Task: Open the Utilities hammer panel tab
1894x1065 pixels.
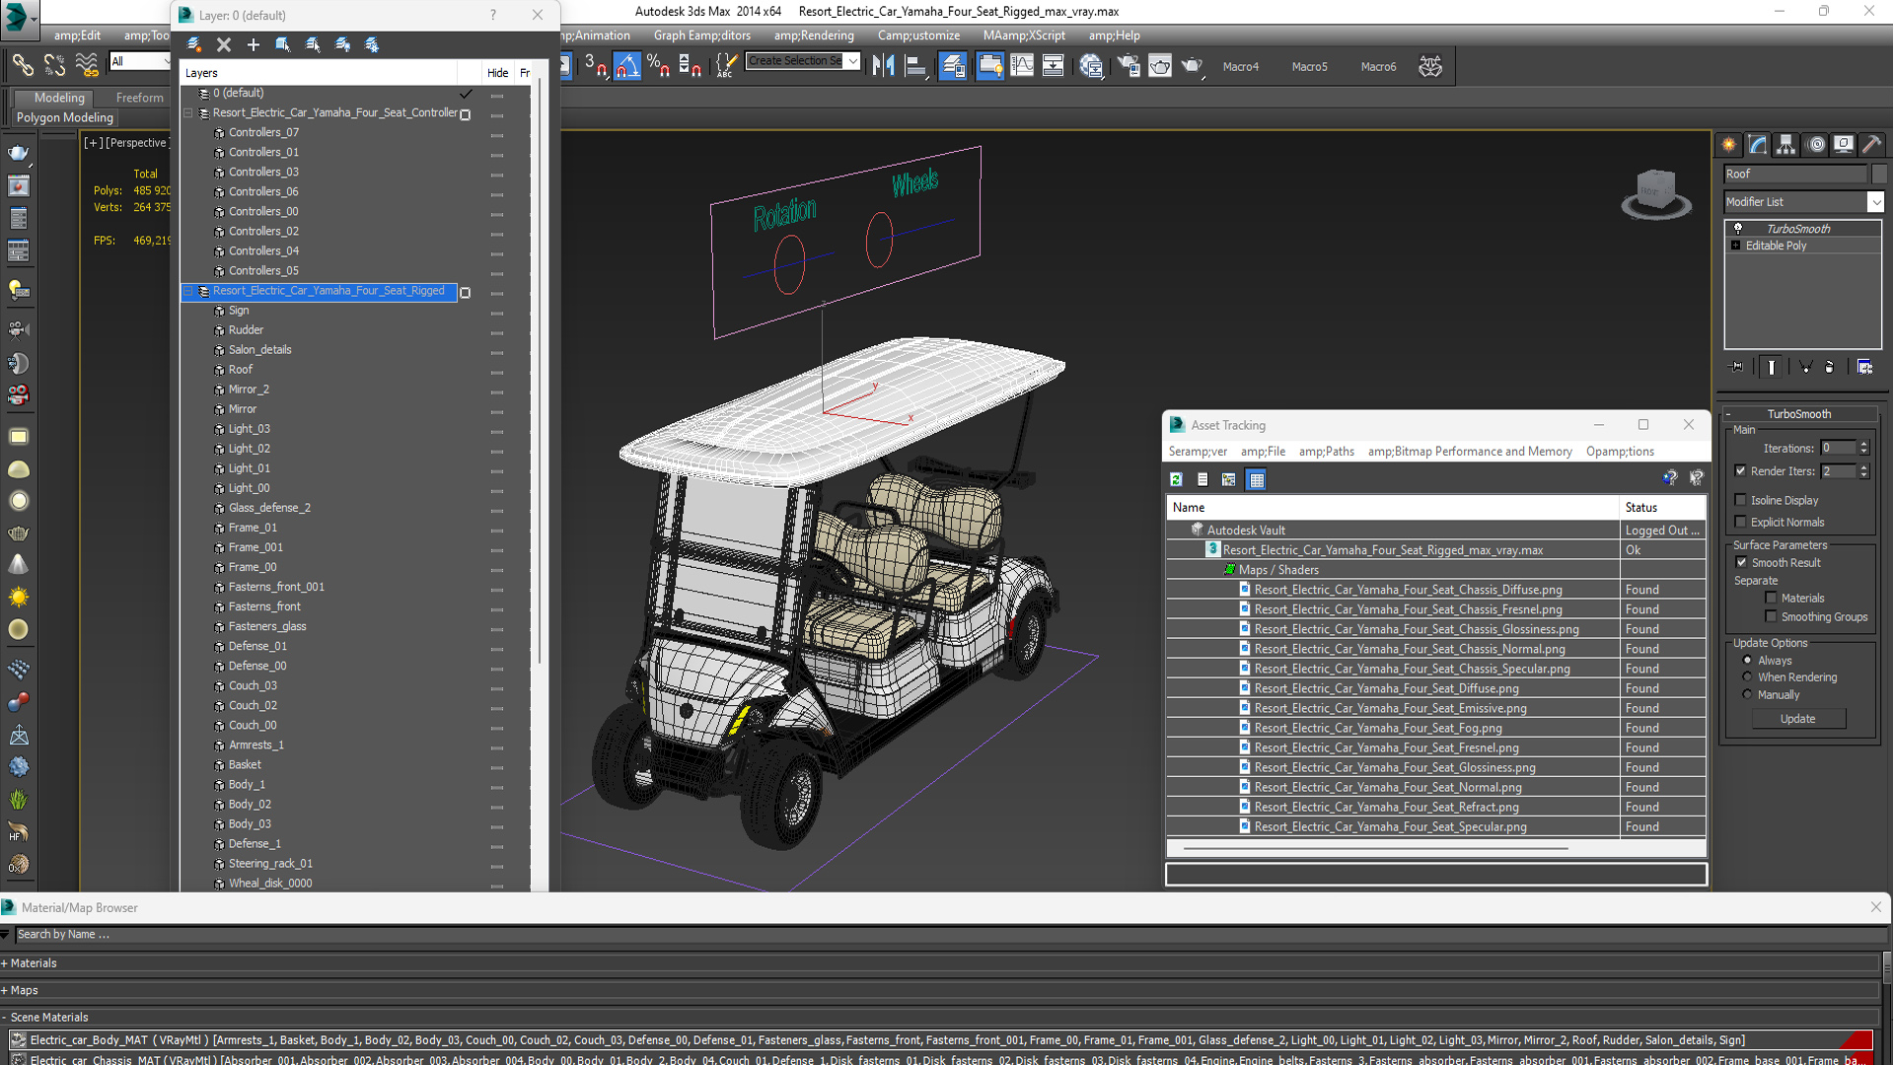Action: tap(1872, 145)
